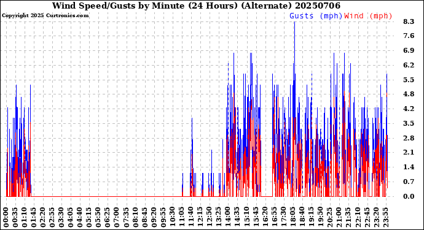Click the 00:35 time label
Viewport: 424px width, 230px height.
point(15,217)
